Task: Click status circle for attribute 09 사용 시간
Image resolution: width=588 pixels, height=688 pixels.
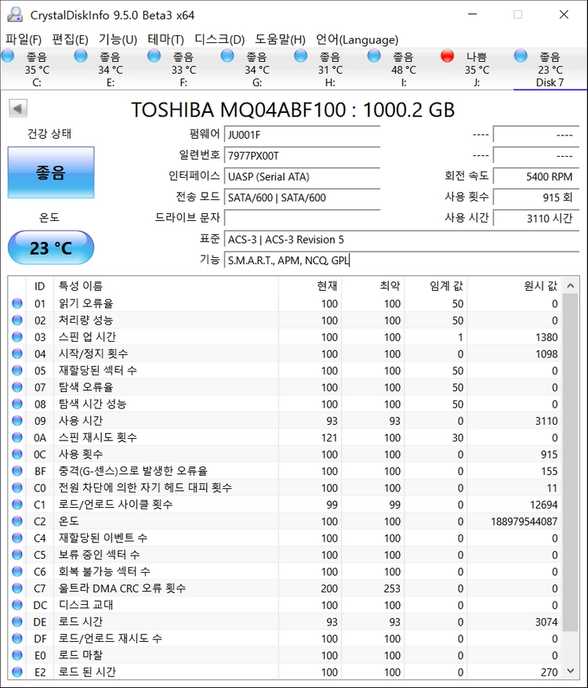Action: (17, 421)
